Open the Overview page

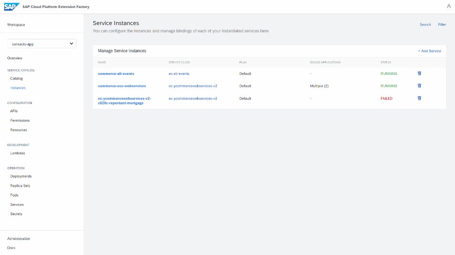pyautogui.click(x=15, y=58)
